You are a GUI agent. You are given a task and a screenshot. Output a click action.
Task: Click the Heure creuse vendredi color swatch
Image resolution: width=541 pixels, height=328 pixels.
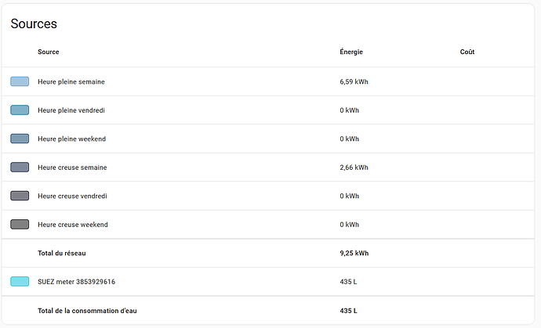[20, 196]
